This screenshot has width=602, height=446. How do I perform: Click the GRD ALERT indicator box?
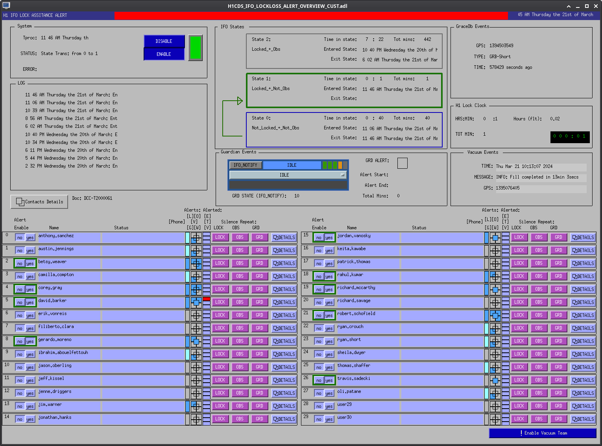(402, 163)
